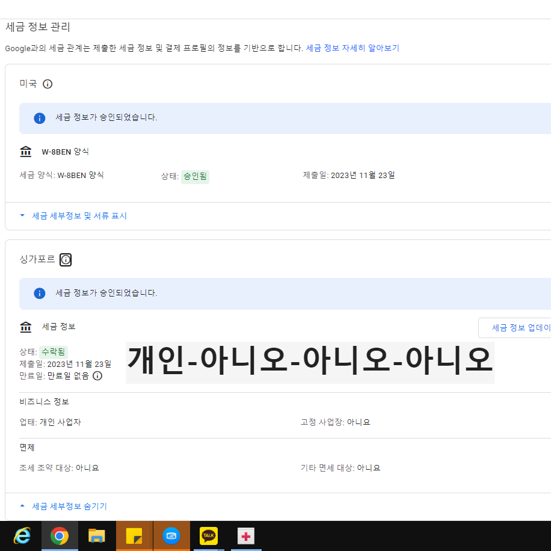This screenshot has height=551, width=551.
Task: Click the bank icon beside W-8BEN 양식
Action: pyautogui.click(x=26, y=152)
